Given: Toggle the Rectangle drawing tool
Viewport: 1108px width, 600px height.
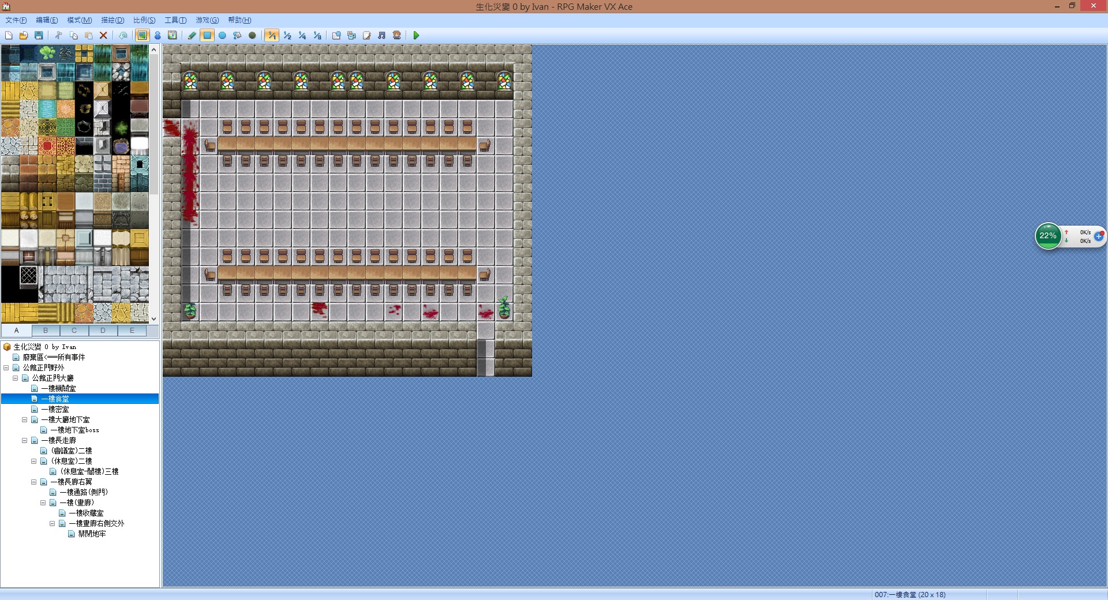Looking at the screenshot, I should point(207,36).
